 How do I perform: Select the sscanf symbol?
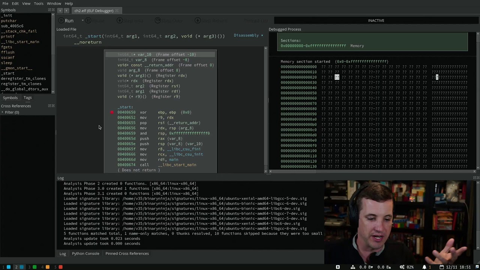coord(7,57)
